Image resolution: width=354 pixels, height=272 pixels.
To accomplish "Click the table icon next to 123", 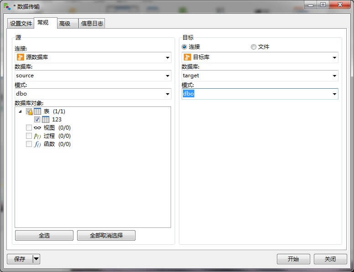I will point(46,120).
